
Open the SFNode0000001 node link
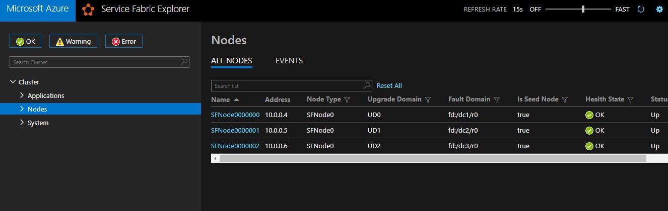coord(235,131)
